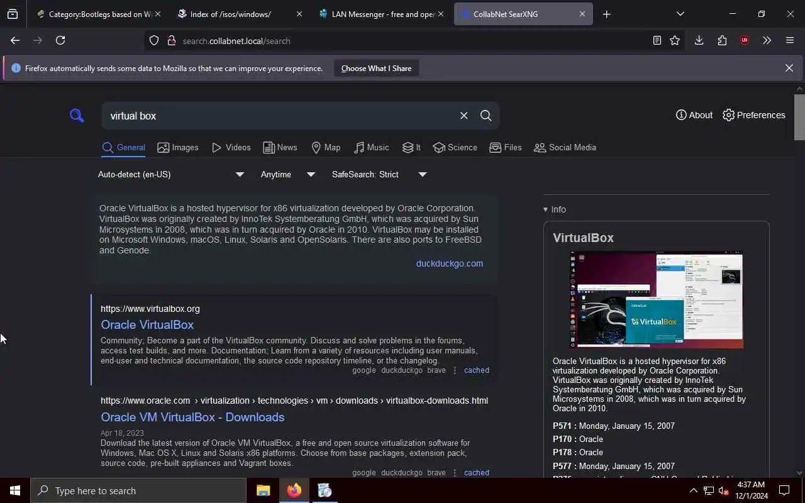Open the notification center icon
805x503 pixels.
(784, 490)
